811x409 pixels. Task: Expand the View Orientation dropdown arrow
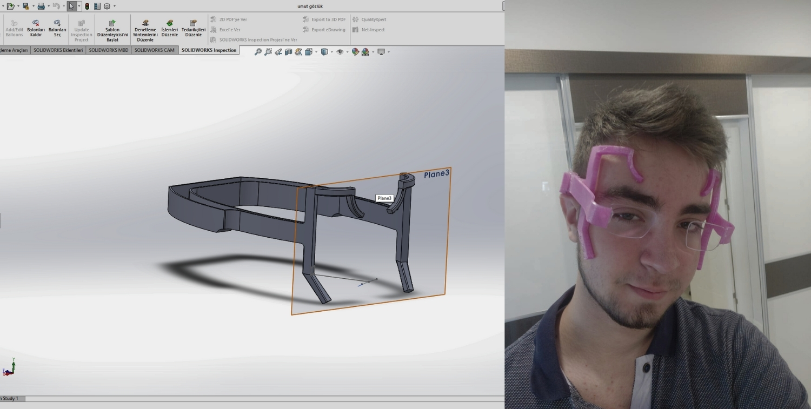click(316, 52)
